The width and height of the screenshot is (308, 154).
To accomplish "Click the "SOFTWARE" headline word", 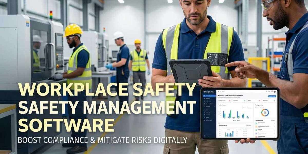I will 66,125.
